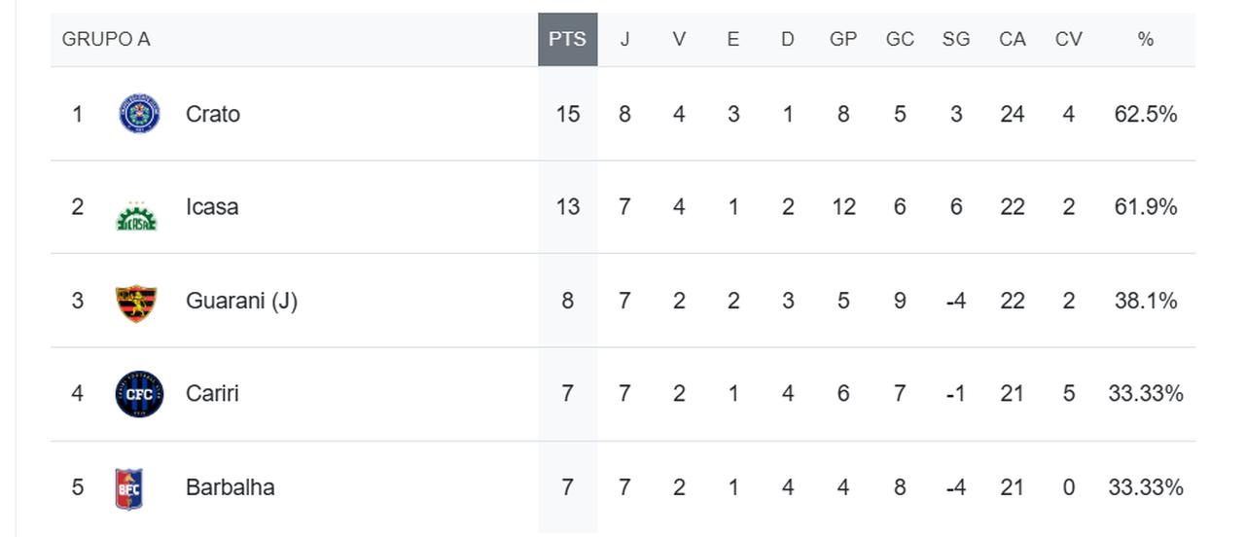Open the Barbalha team name link
Screen dimensions: 1245x537
[x=231, y=487]
